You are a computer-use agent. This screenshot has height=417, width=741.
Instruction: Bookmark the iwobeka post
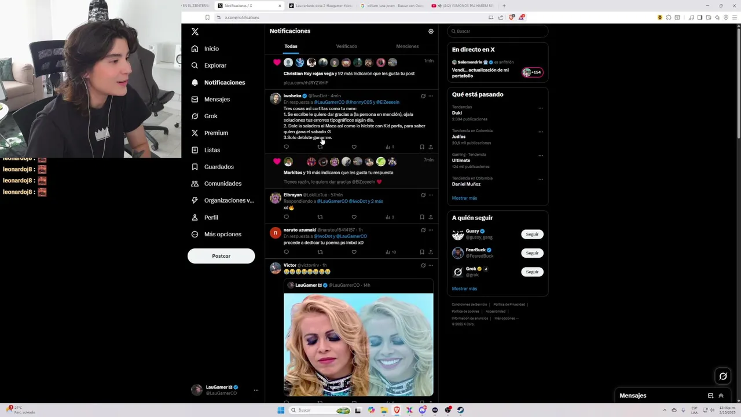click(x=422, y=147)
